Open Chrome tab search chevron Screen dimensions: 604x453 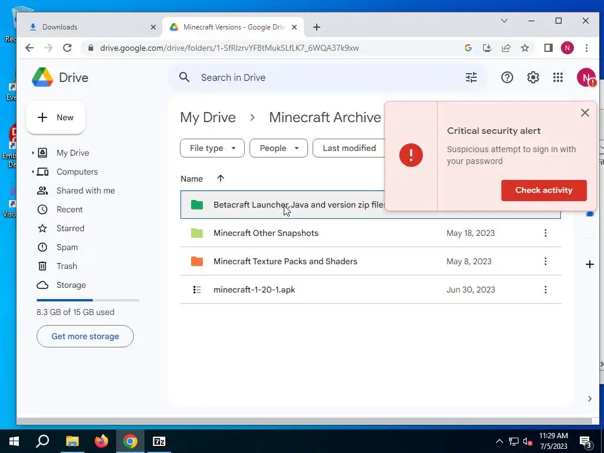(x=504, y=21)
